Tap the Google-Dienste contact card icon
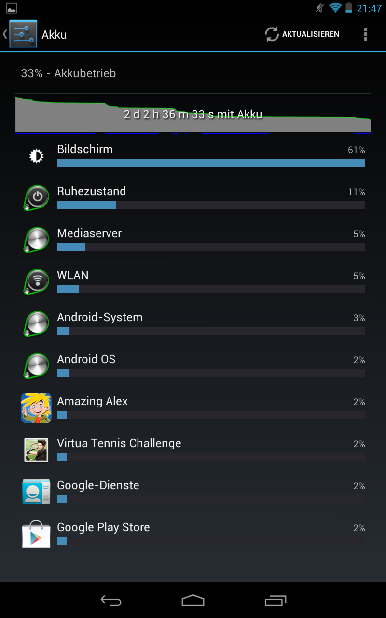The width and height of the screenshot is (386, 618). coord(36,492)
